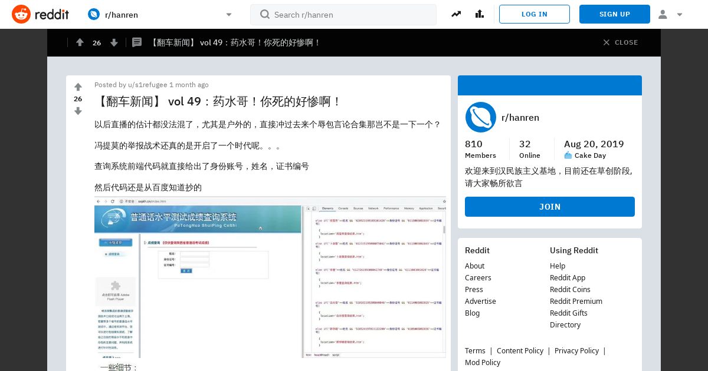Click the community description 欢迎来到汉民族主义基地
Image resolution: width=708 pixels, height=371 pixels.
[x=549, y=177]
